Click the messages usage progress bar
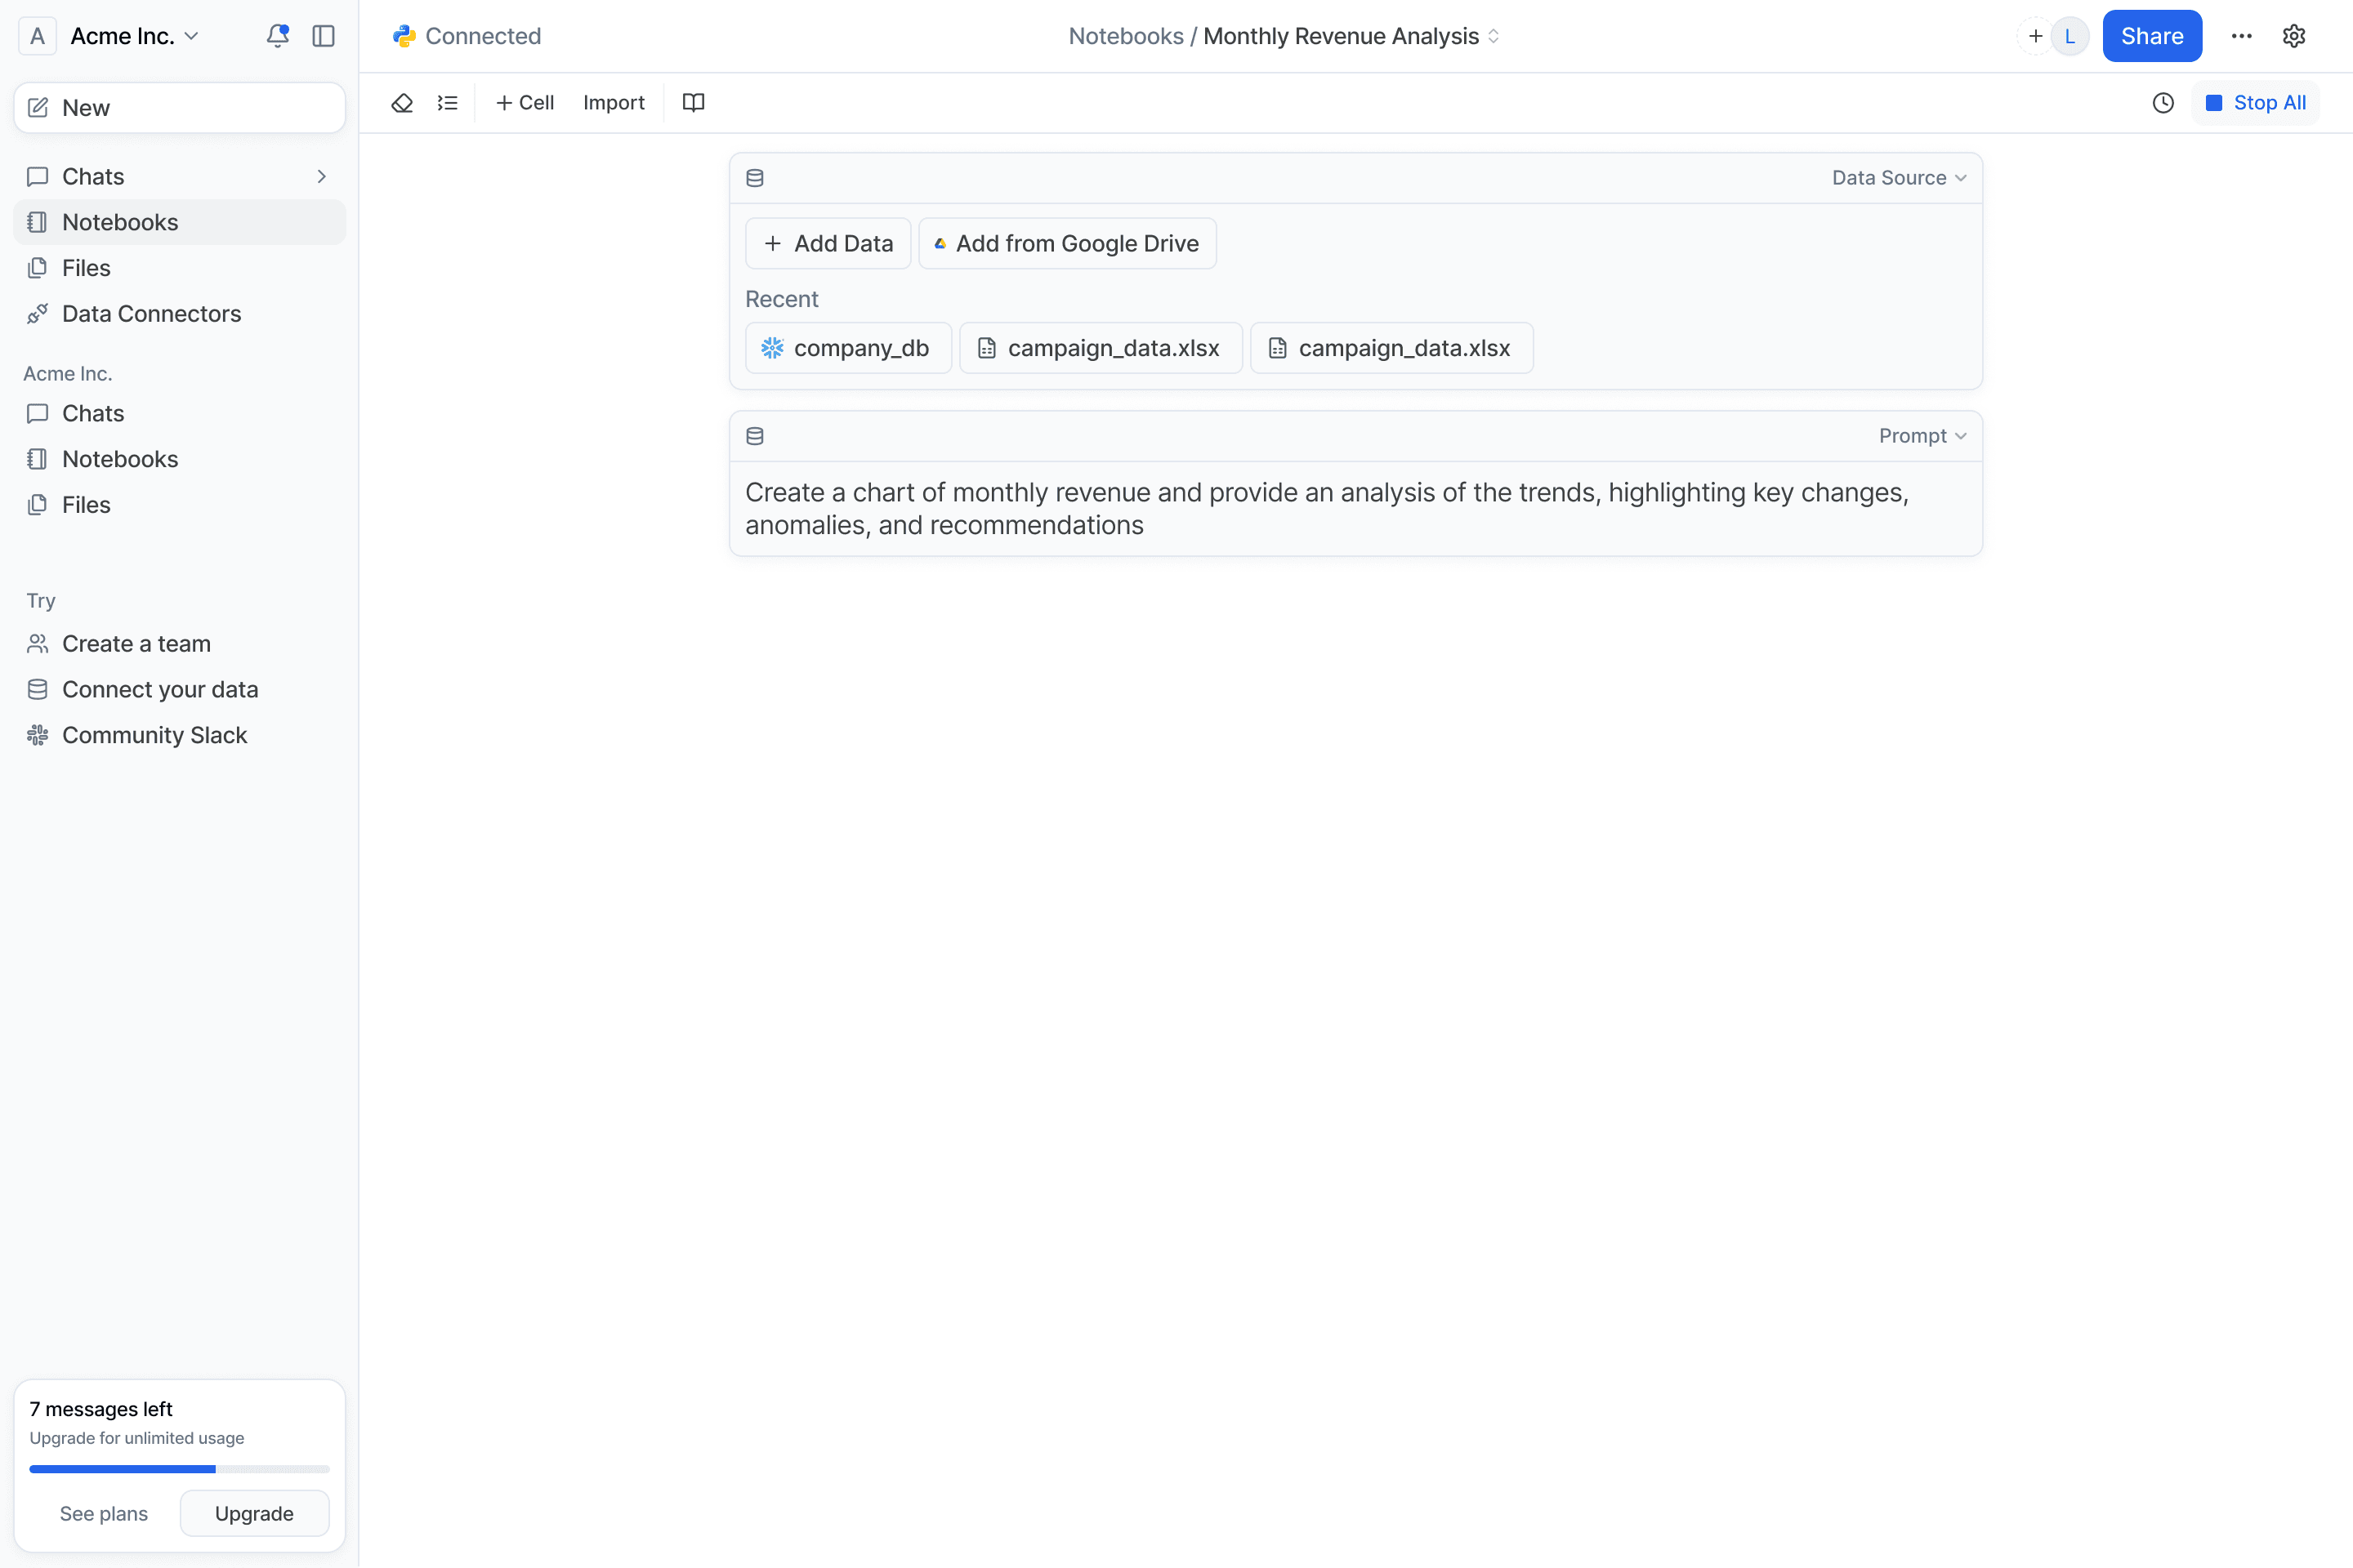The image size is (2353, 1568). coord(179,1469)
